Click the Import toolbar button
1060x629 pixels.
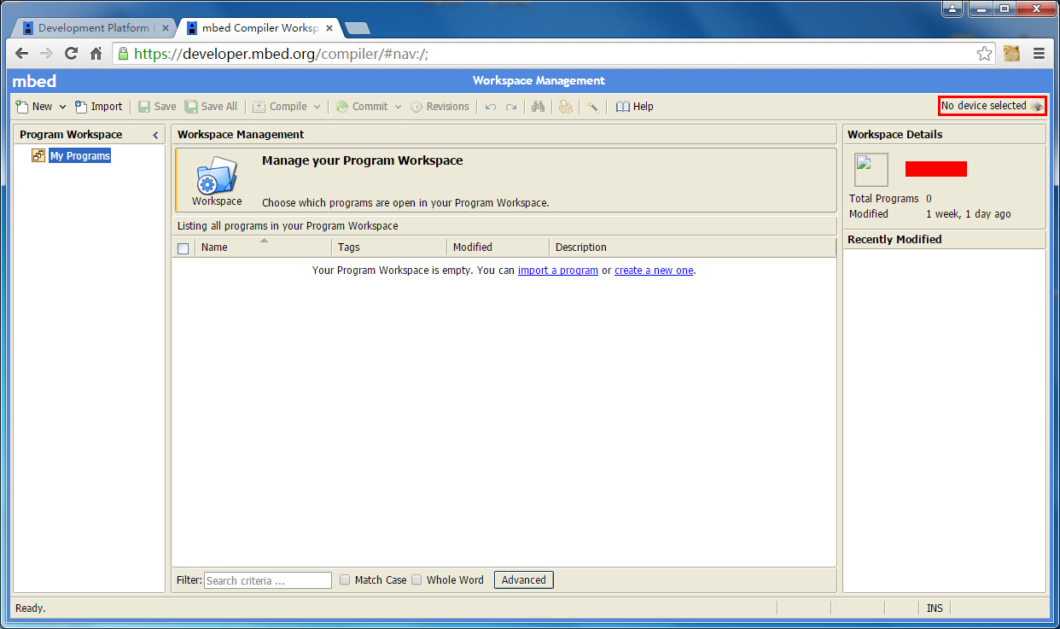[98, 107]
